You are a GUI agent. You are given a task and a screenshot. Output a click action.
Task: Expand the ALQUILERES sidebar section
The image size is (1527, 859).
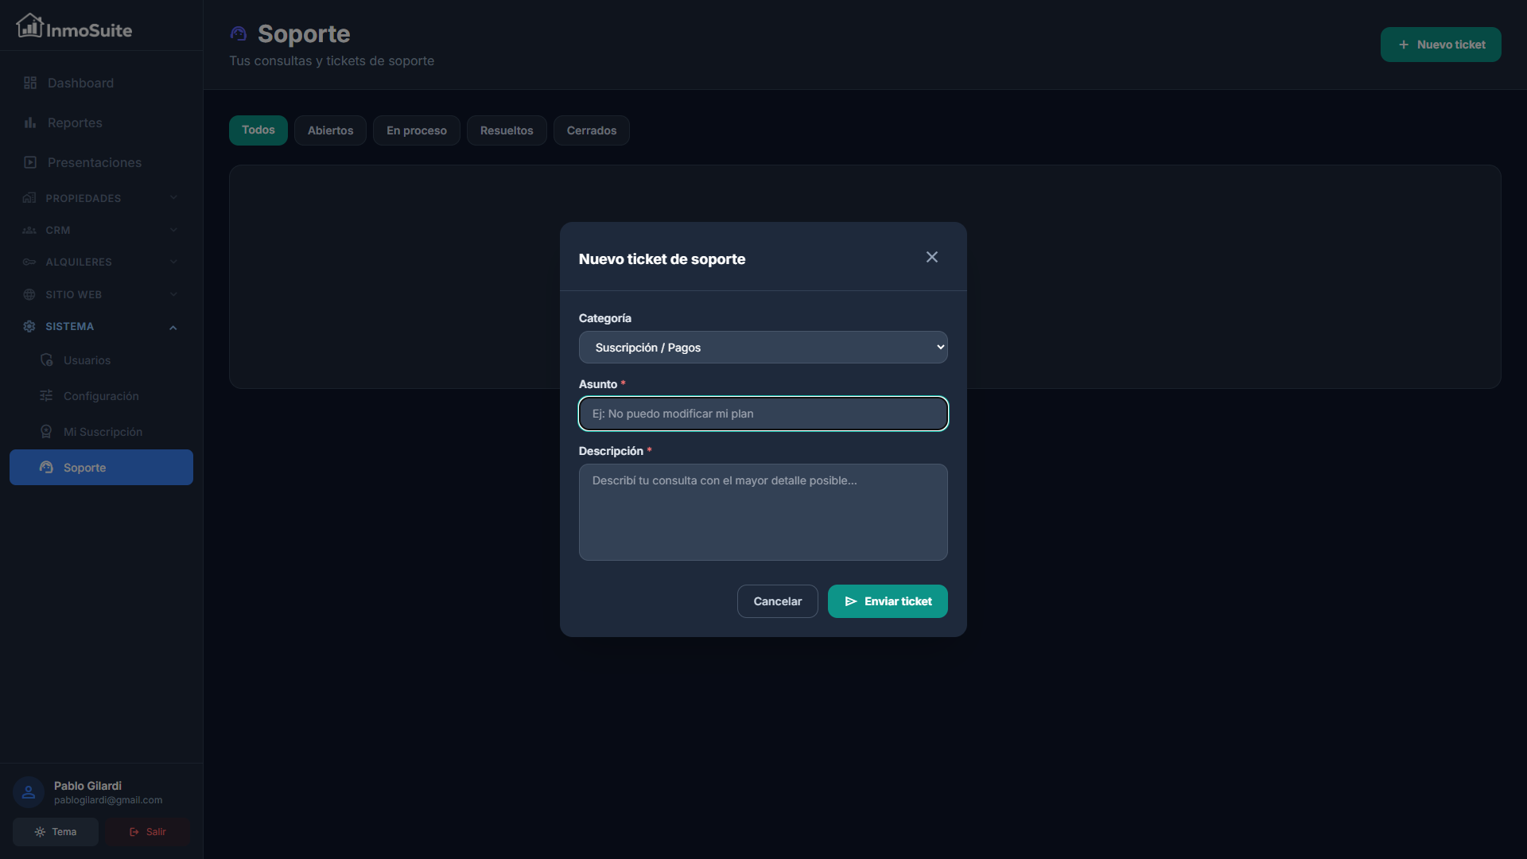click(x=101, y=262)
